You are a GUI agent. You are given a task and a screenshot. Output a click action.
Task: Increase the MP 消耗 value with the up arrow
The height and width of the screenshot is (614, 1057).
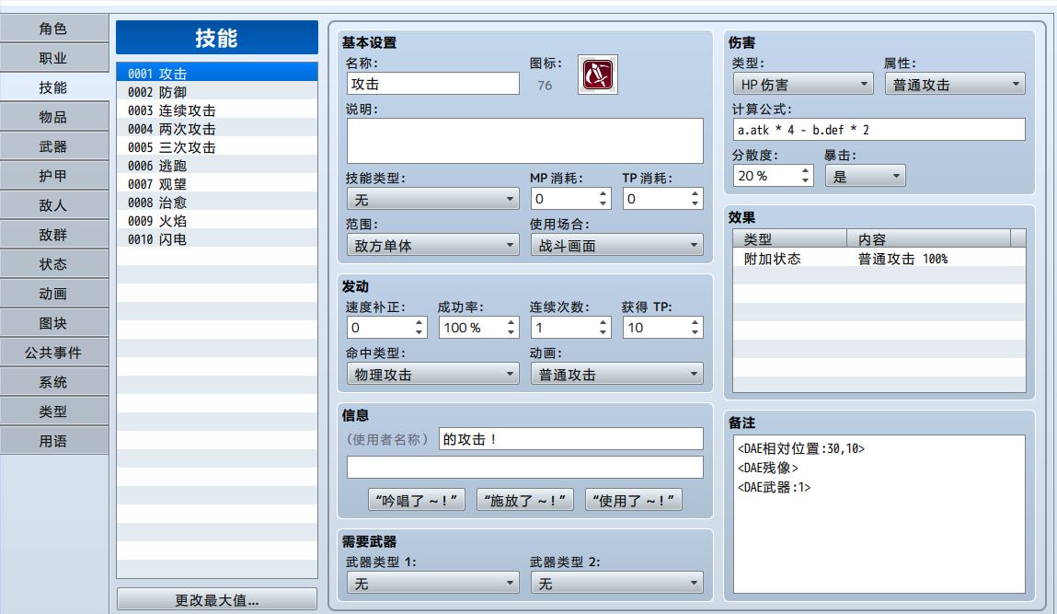pos(603,193)
